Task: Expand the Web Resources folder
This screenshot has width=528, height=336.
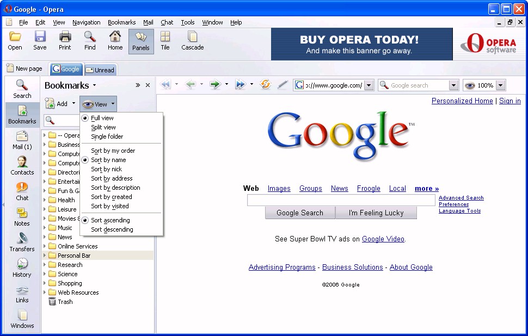Action: tap(44, 293)
